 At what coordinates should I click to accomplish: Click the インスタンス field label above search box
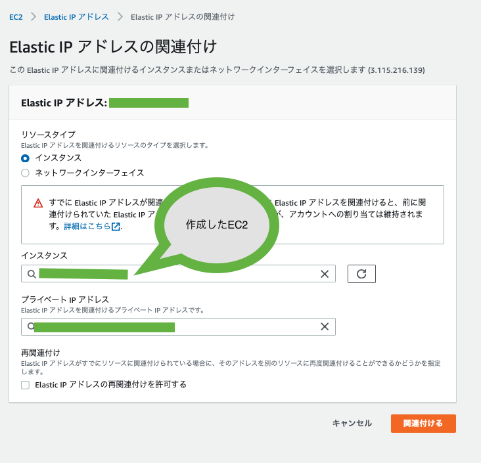click(x=44, y=255)
